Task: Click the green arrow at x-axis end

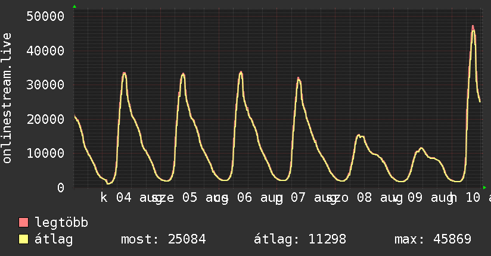Action: tap(484, 188)
